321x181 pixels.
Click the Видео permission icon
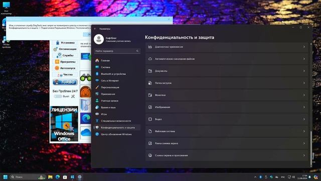pos(150,119)
